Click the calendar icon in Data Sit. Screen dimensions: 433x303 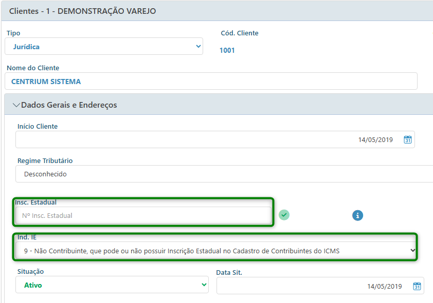[x=417, y=286]
